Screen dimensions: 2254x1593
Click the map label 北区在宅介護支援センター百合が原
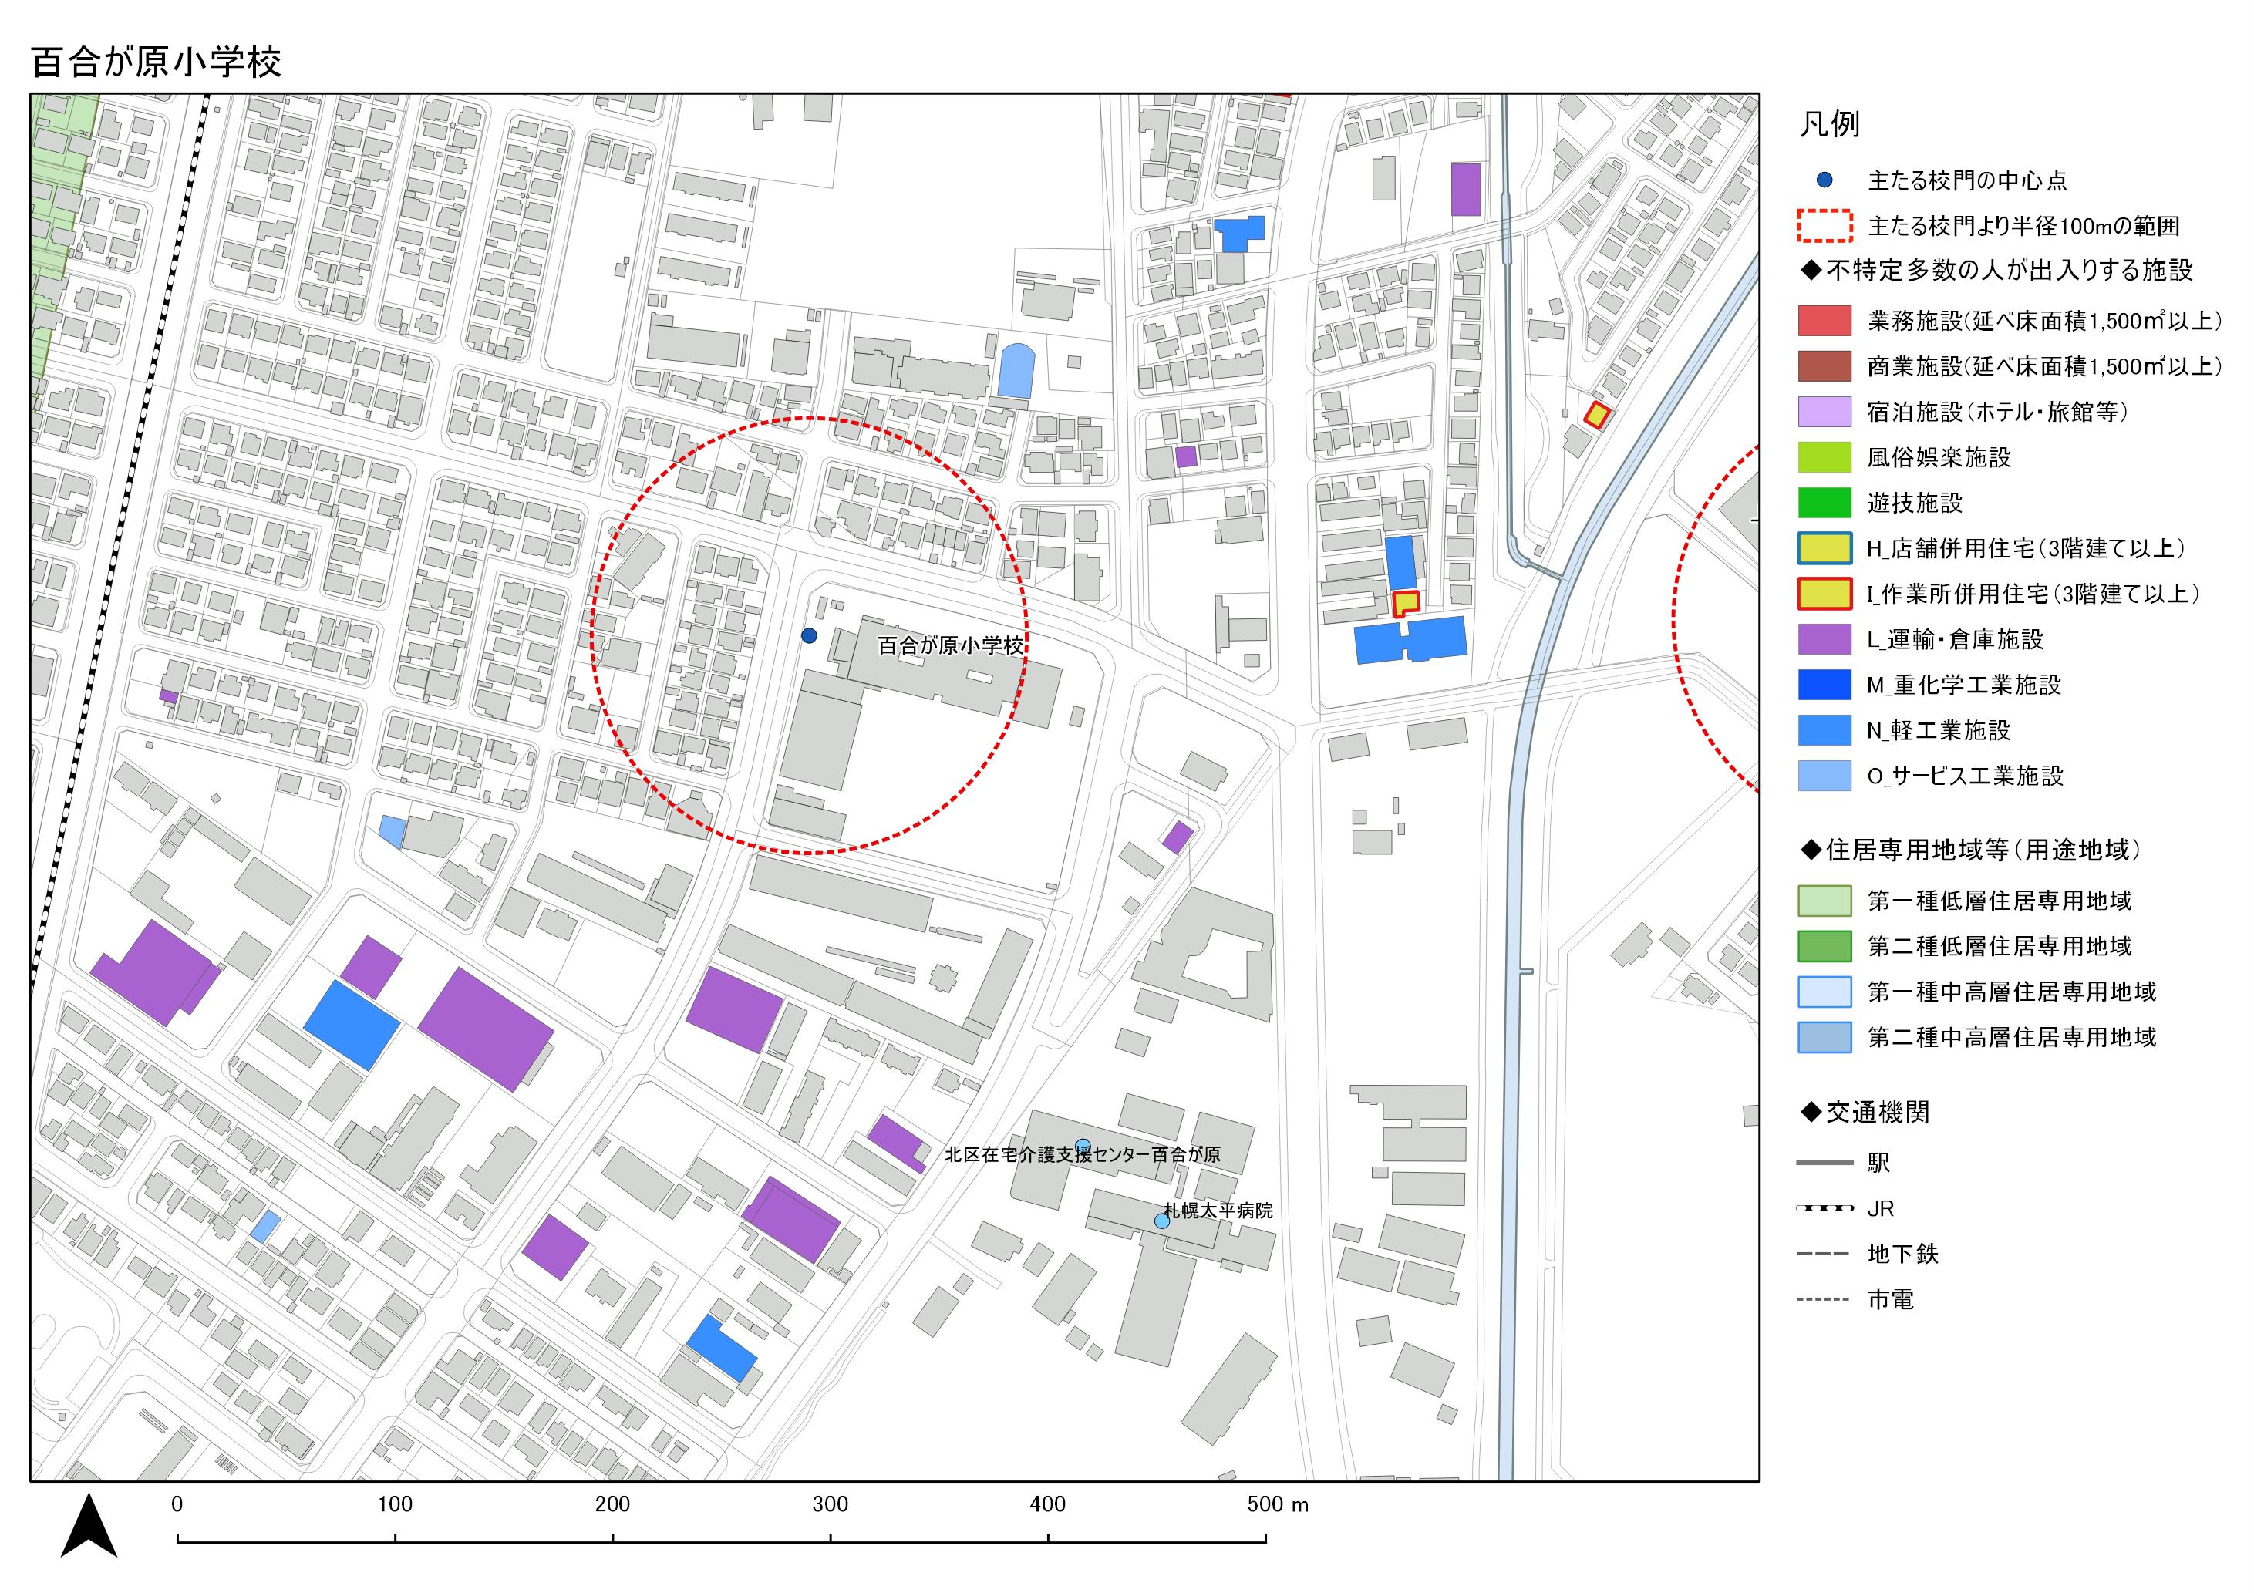(x=1083, y=1154)
